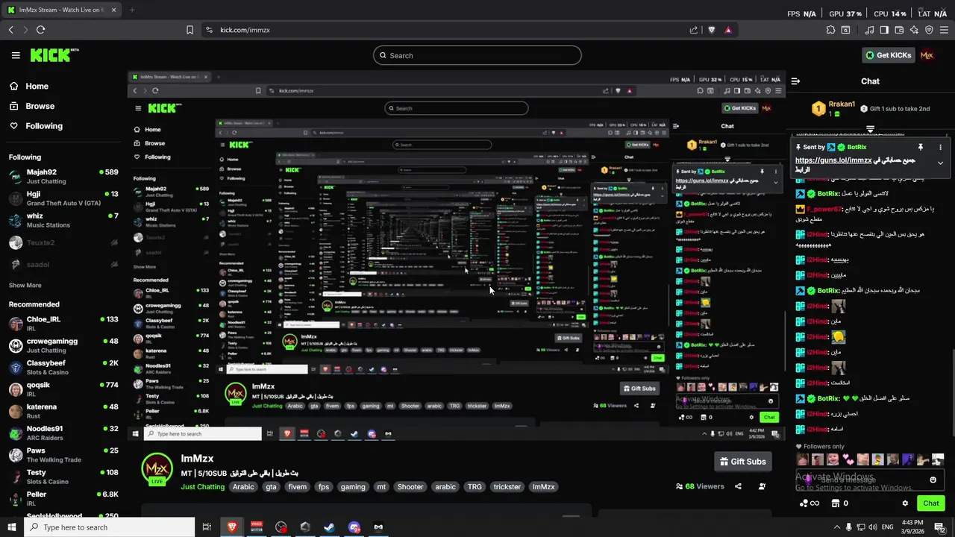Screen dimensions: 955x537
Task: Reload the kick.com page
Action: 40,30
